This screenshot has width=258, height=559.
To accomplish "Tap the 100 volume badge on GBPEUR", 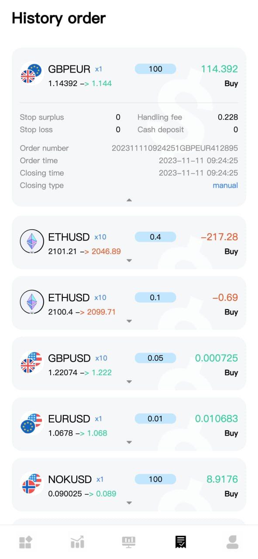I will (x=155, y=69).
